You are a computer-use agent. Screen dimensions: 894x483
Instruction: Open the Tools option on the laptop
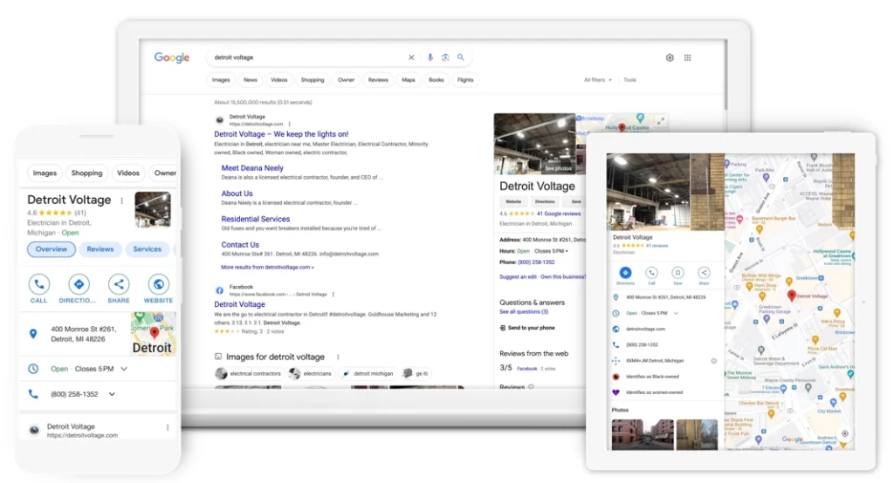coord(630,79)
